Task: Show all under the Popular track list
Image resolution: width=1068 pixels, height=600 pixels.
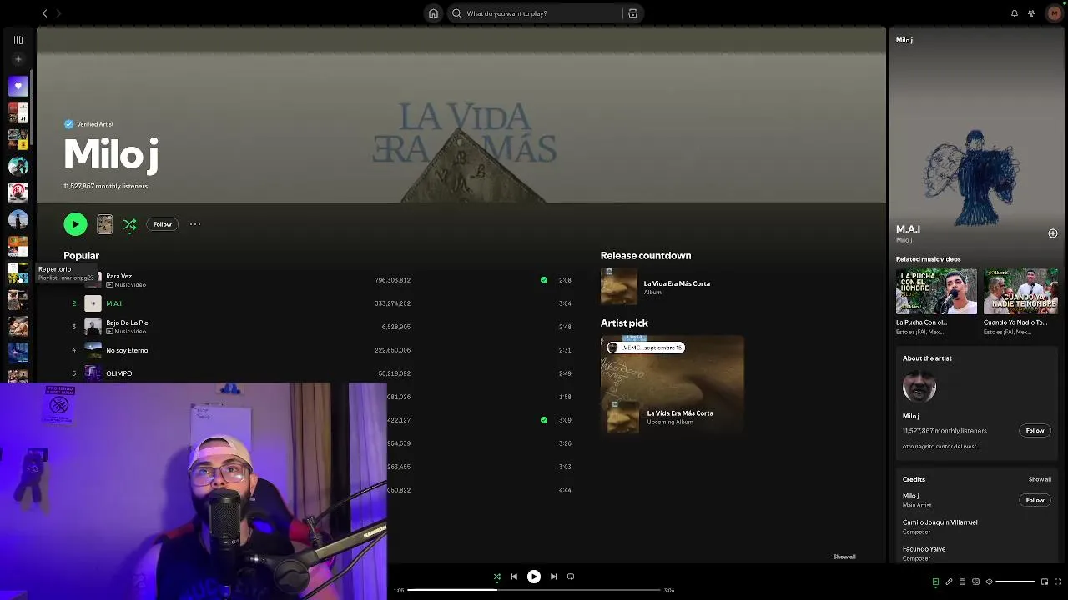Action: 844,557
